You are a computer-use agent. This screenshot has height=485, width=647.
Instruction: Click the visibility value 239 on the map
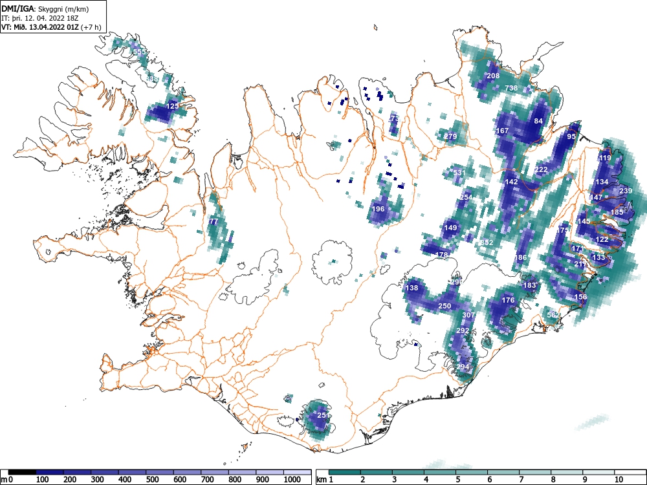click(x=626, y=191)
